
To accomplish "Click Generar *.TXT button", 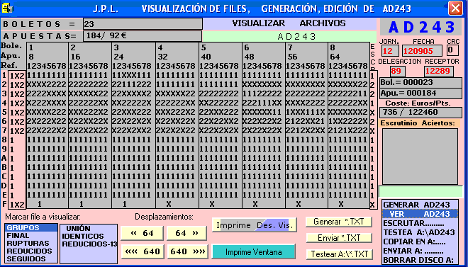I will pos(339,222).
